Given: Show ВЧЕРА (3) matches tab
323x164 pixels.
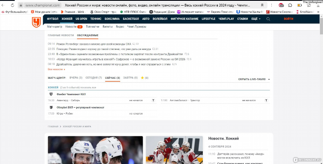Looking at the screenshot, I should (x=76, y=78).
